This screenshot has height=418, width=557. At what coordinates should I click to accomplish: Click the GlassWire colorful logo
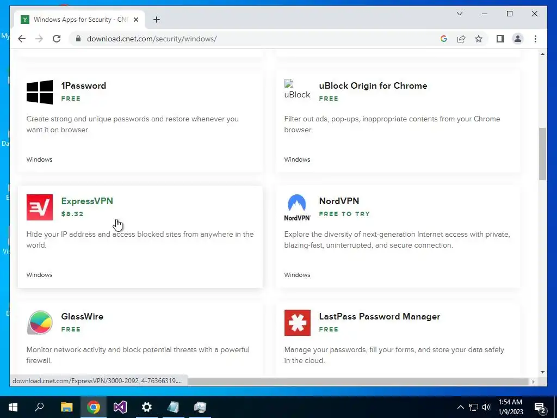point(40,323)
